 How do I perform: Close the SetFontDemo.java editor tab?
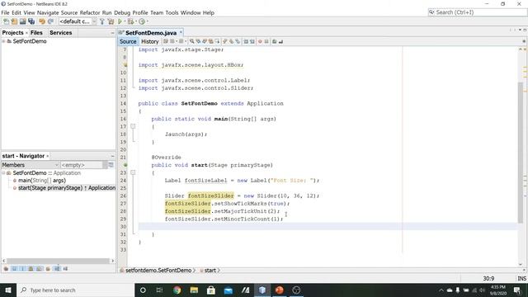point(181,32)
